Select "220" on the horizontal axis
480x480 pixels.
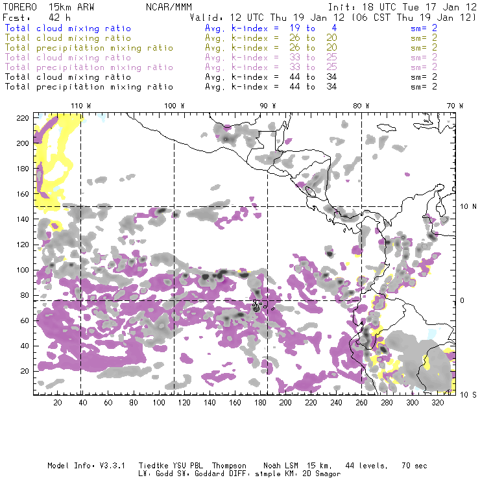pyautogui.click(x=311, y=403)
